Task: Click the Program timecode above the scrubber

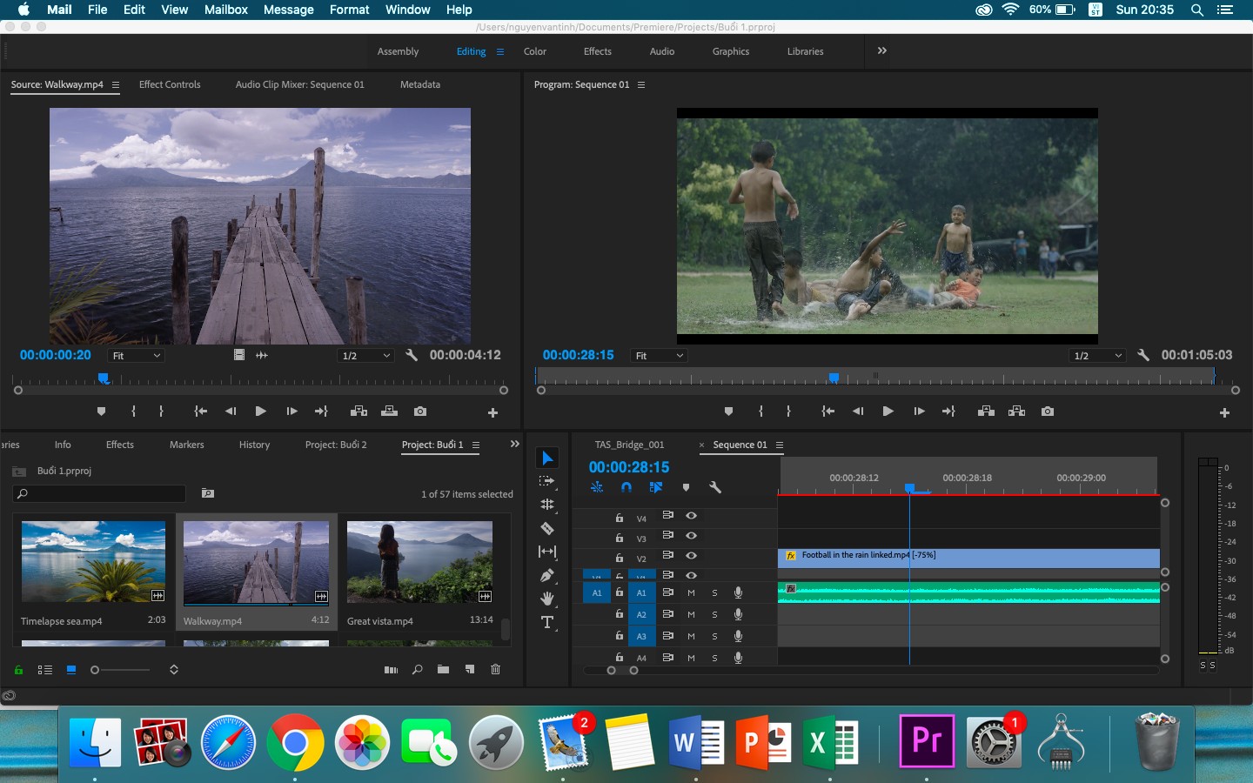Action: pyautogui.click(x=579, y=355)
